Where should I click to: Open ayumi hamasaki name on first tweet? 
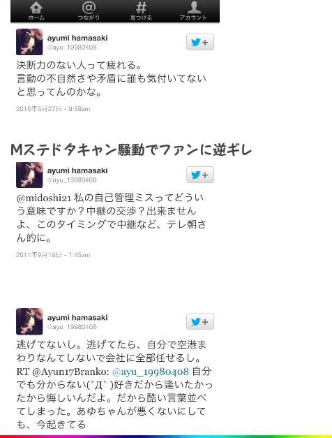tap(77, 38)
